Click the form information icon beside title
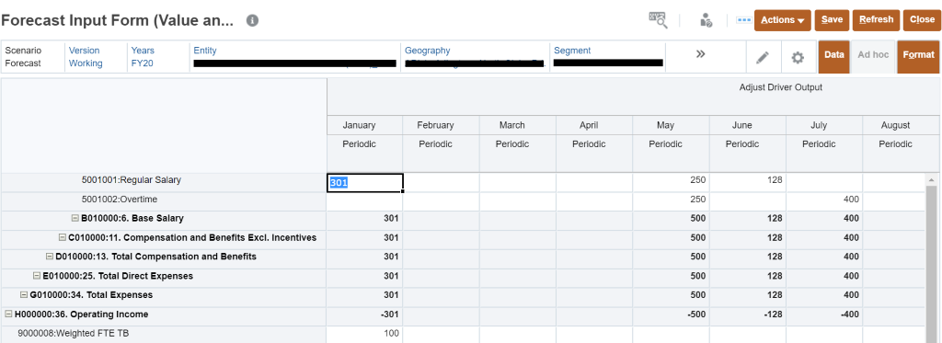942x343 pixels. (252, 20)
